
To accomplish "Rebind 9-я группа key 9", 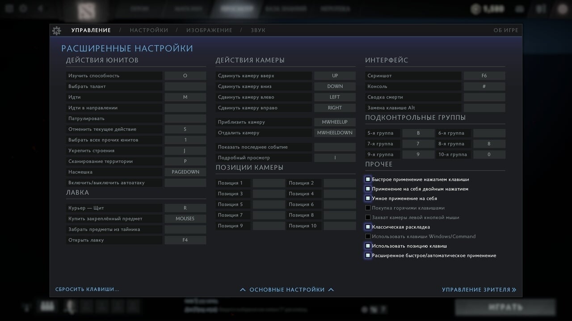I will click(x=418, y=155).
